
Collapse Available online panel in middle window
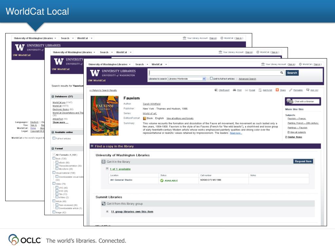pyautogui.click(x=53, y=132)
